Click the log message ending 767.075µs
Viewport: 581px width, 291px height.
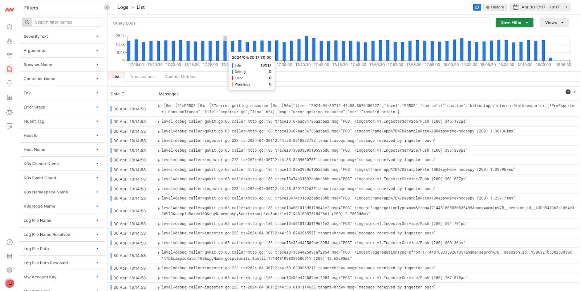coord(314,278)
